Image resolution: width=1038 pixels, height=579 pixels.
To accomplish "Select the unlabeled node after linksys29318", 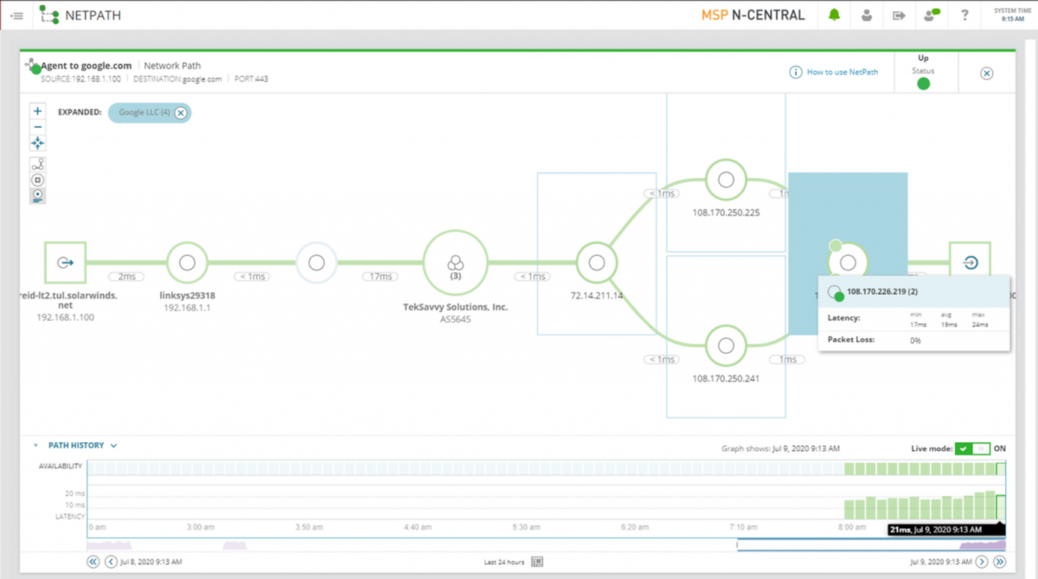I will coord(317,263).
